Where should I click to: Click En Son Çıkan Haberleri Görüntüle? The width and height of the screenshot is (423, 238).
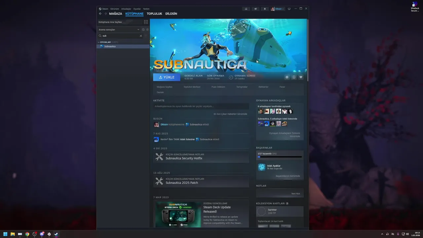(230, 114)
